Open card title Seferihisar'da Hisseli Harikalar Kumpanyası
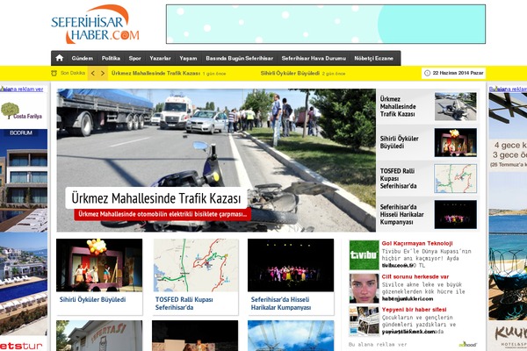This screenshot has width=527, height=351. (x=281, y=304)
